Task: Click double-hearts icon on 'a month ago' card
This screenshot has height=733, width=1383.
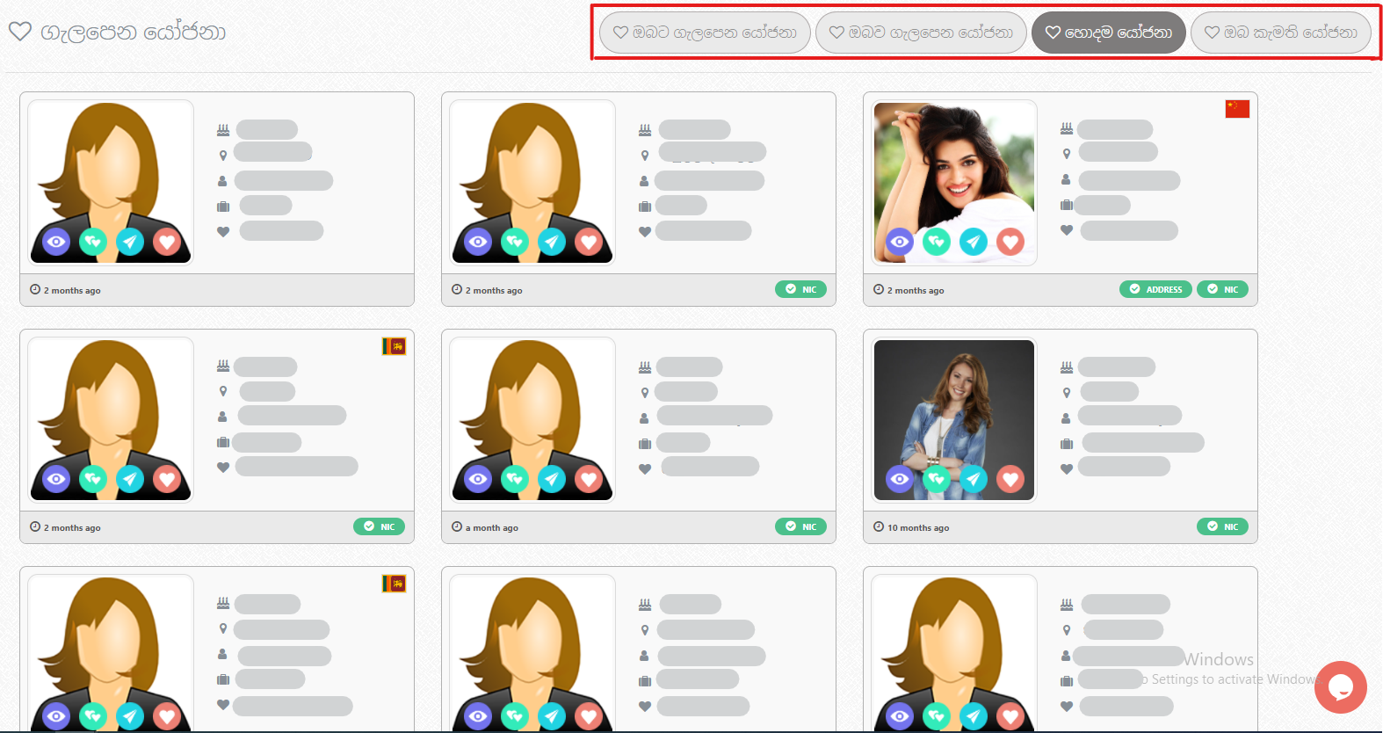Action: click(515, 479)
